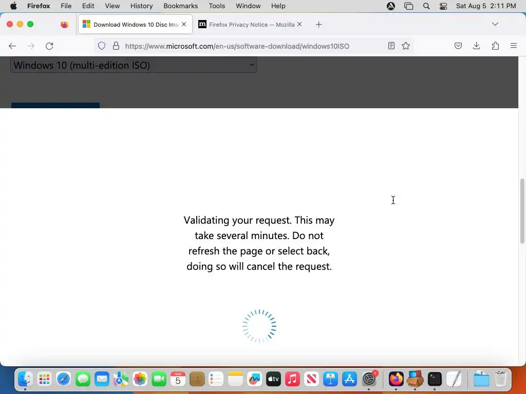Switch to Firefox Privacy Notice tab

pyautogui.click(x=250, y=25)
